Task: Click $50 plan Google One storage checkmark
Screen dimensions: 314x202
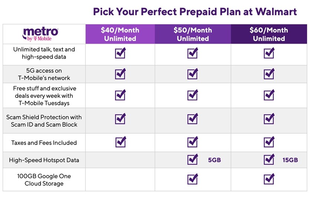Action: (193, 179)
